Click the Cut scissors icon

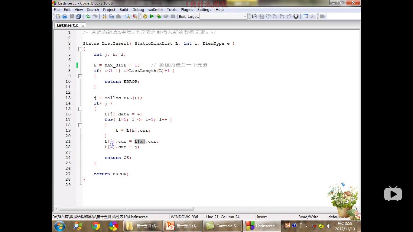click(x=104, y=16)
